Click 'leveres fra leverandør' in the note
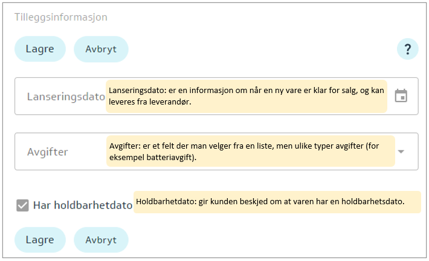Image resolution: width=429 pixels, height=261 pixels. click(155, 101)
